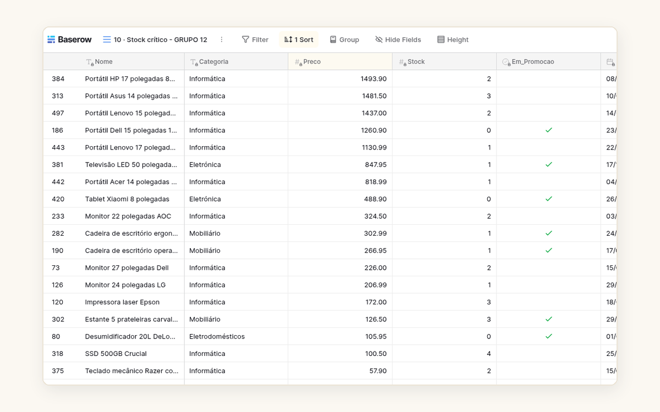660x412 pixels.
Task: Click the sort arrows icon
Action: click(x=288, y=40)
